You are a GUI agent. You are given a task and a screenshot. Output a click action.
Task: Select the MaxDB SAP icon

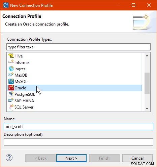[x=11, y=75]
